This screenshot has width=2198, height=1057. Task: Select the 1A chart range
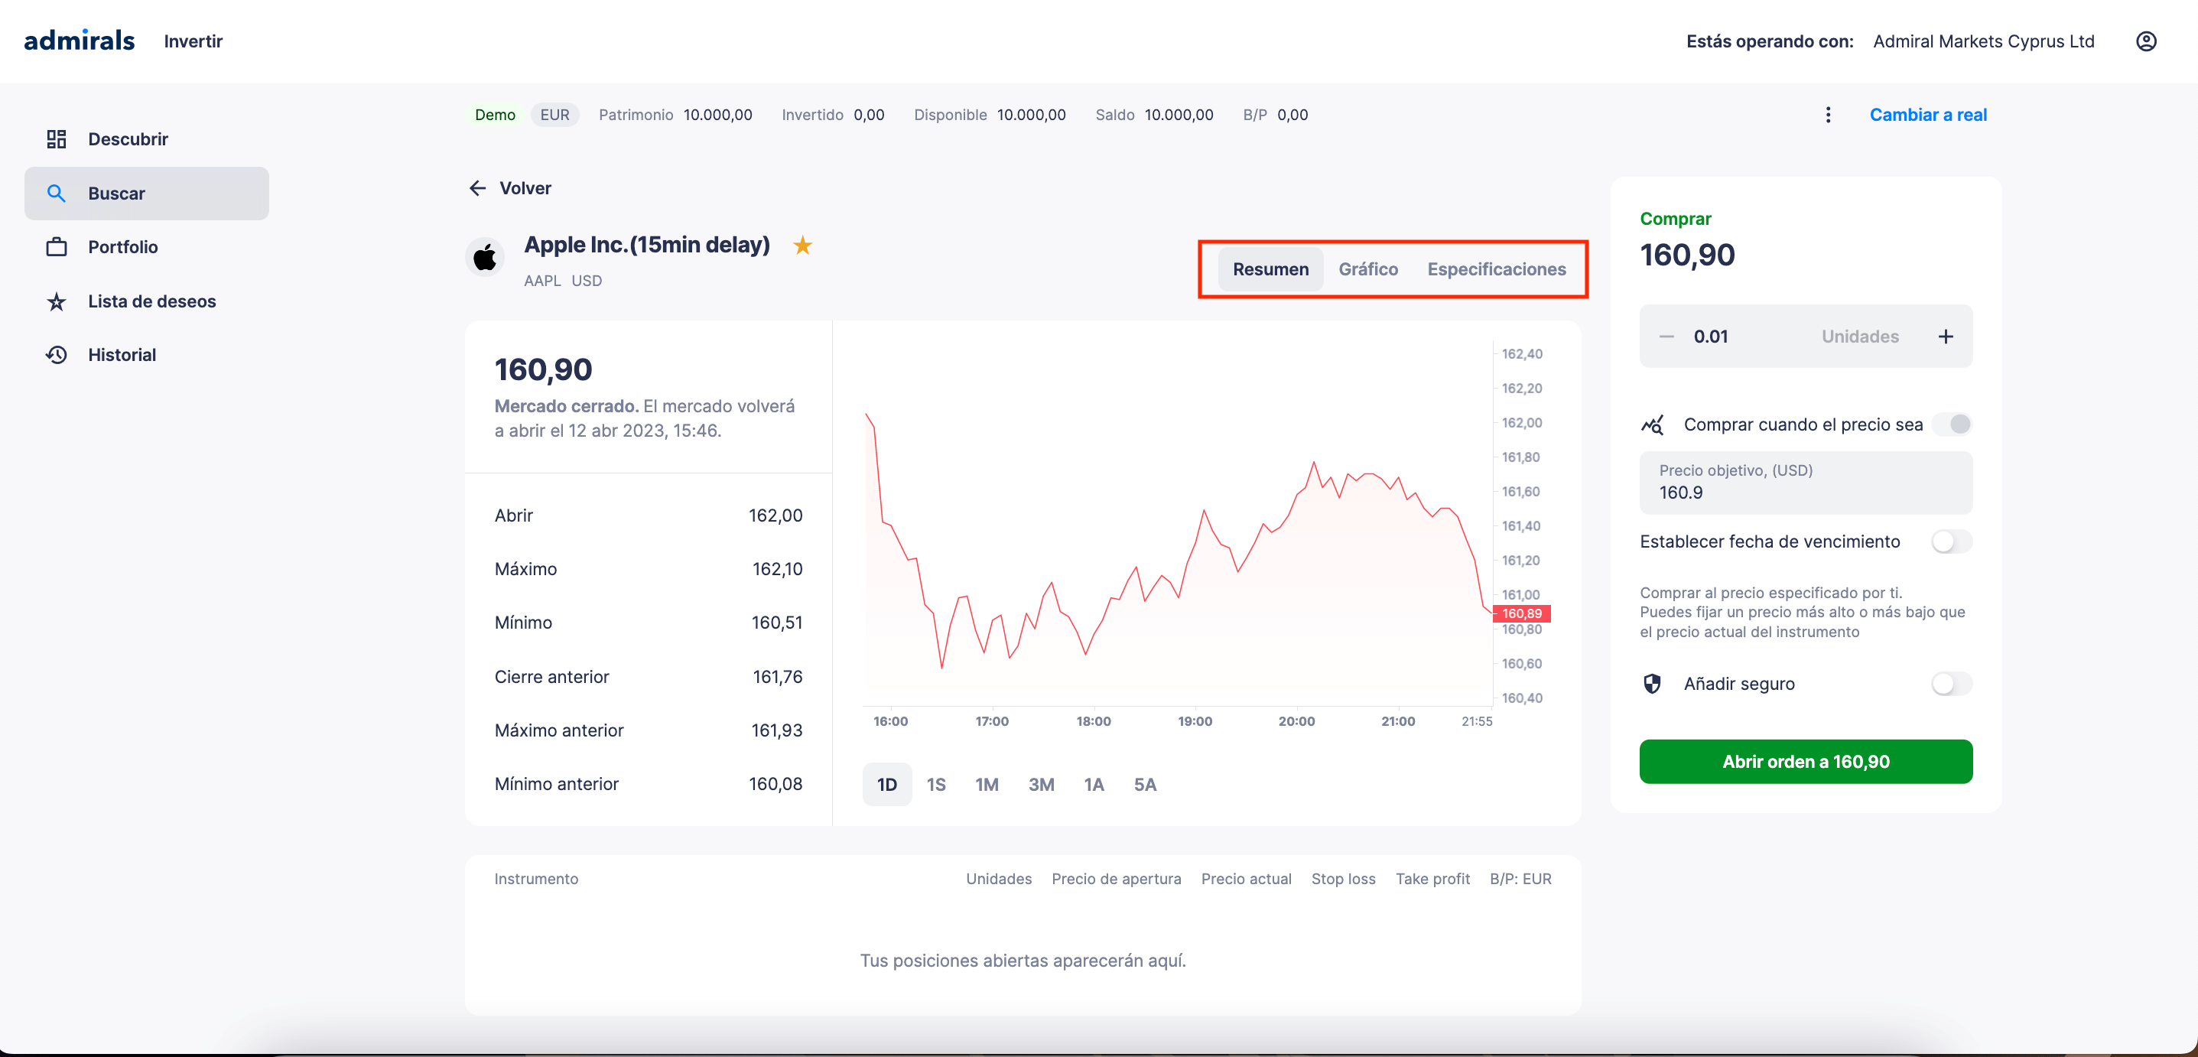point(1094,784)
